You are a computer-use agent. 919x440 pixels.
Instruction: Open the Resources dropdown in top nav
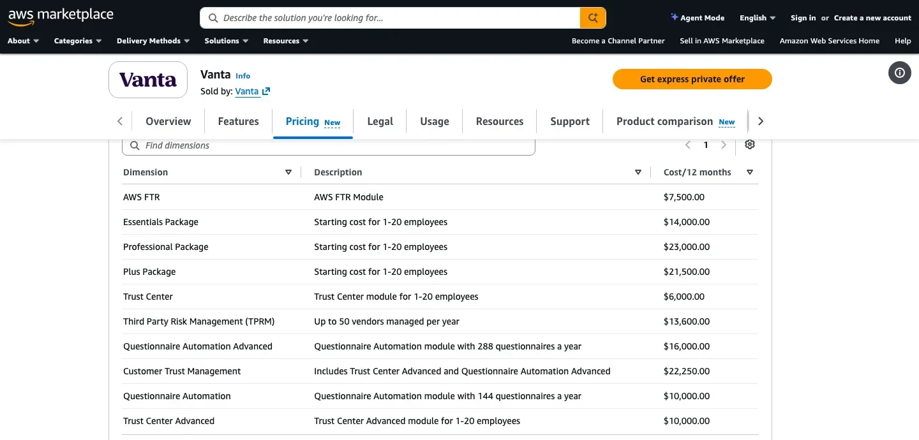tap(286, 41)
